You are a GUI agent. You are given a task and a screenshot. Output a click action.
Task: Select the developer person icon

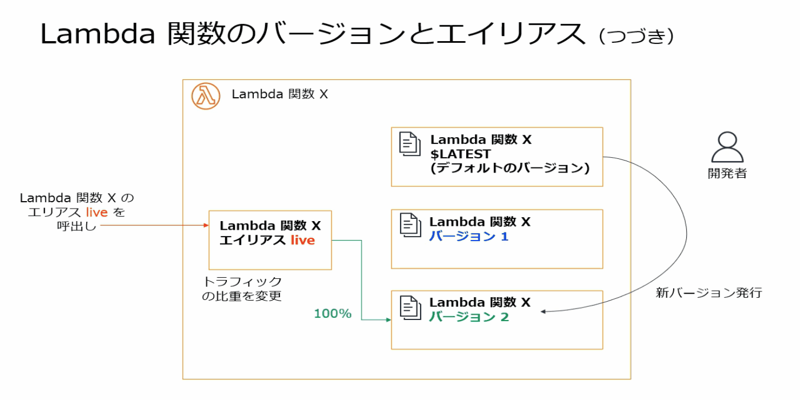[x=727, y=147]
